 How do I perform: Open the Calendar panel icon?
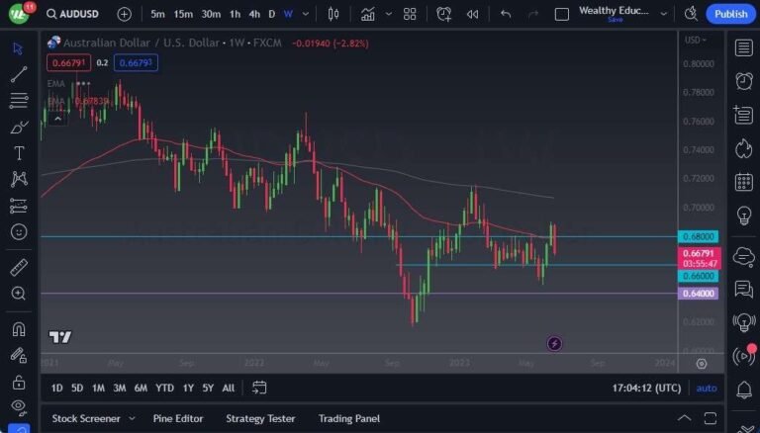(743, 182)
